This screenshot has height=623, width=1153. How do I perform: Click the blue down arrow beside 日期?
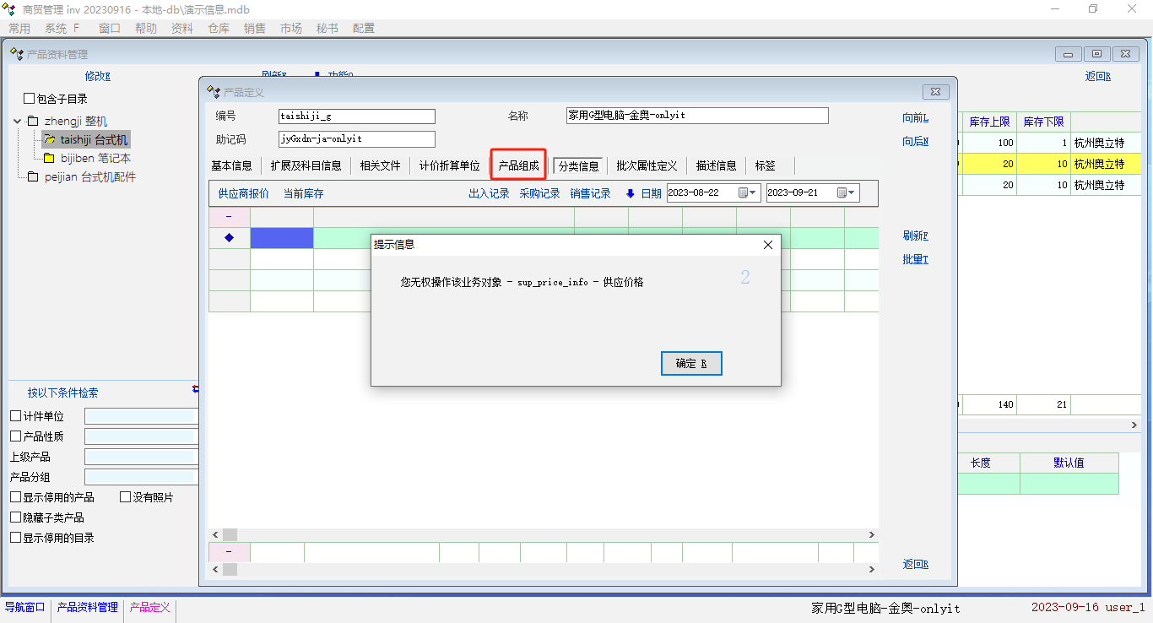[x=630, y=193]
